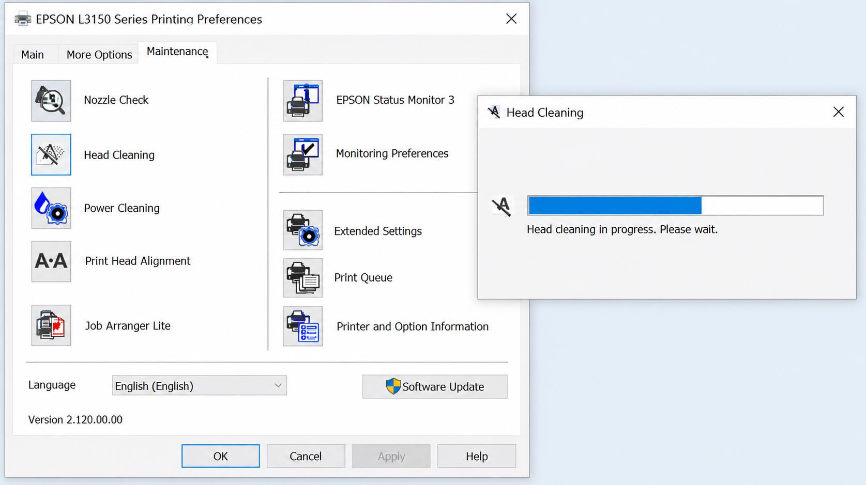Switch to the More Options tab
The image size is (866, 485).
99,54
